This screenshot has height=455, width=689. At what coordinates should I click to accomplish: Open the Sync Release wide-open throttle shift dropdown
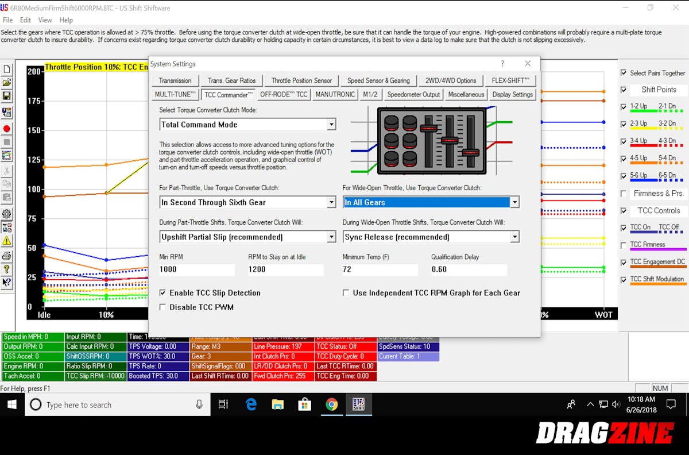pyautogui.click(x=514, y=237)
